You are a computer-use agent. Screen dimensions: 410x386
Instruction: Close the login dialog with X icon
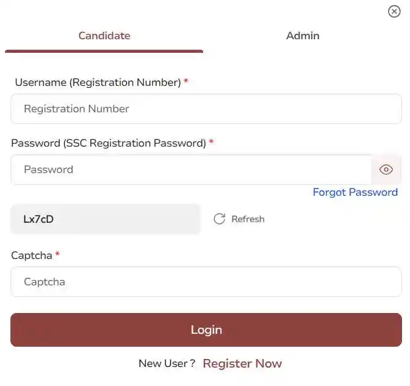pyautogui.click(x=394, y=12)
